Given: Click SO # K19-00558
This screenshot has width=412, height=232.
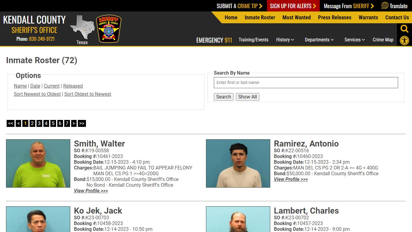Looking at the screenshot, I should (x=91, y=150).
